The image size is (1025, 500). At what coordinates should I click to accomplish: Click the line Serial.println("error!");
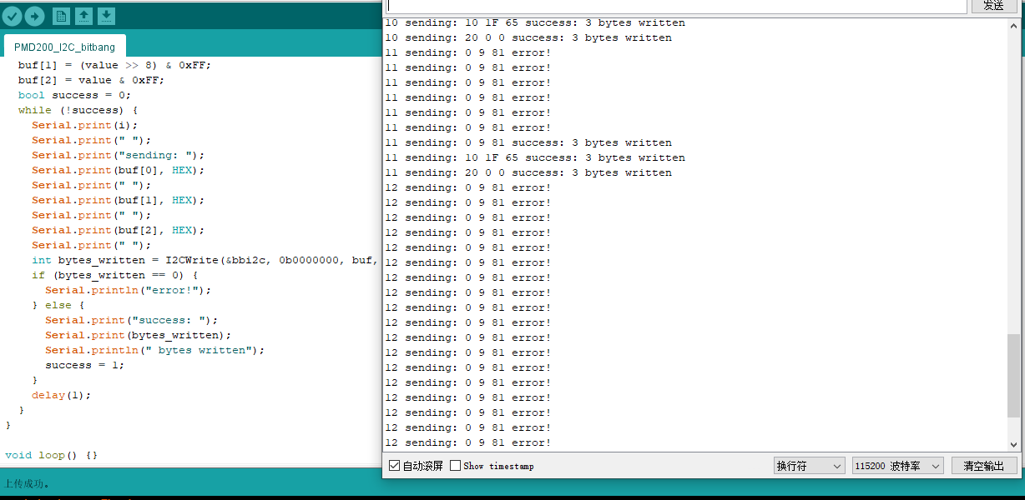coord(128,290)
